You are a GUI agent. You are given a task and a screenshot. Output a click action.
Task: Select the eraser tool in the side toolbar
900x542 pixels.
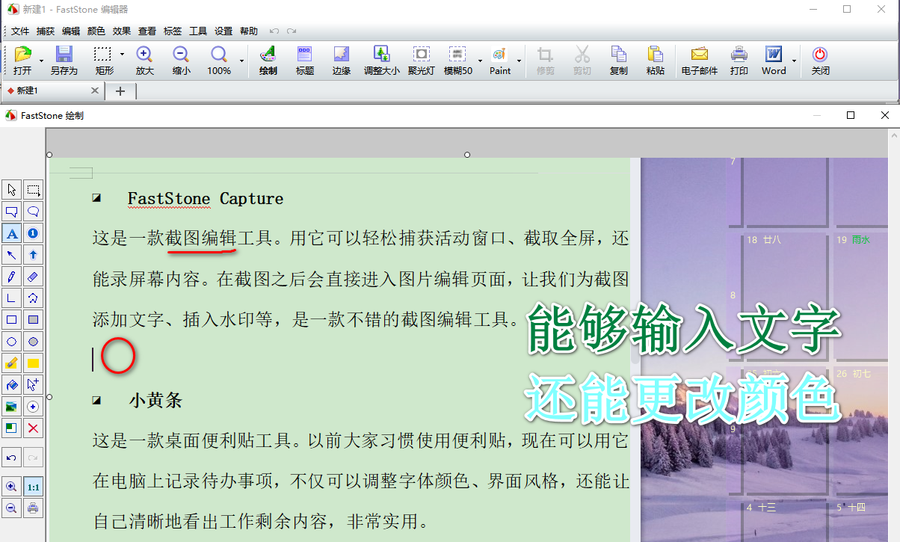coord(33,277)
